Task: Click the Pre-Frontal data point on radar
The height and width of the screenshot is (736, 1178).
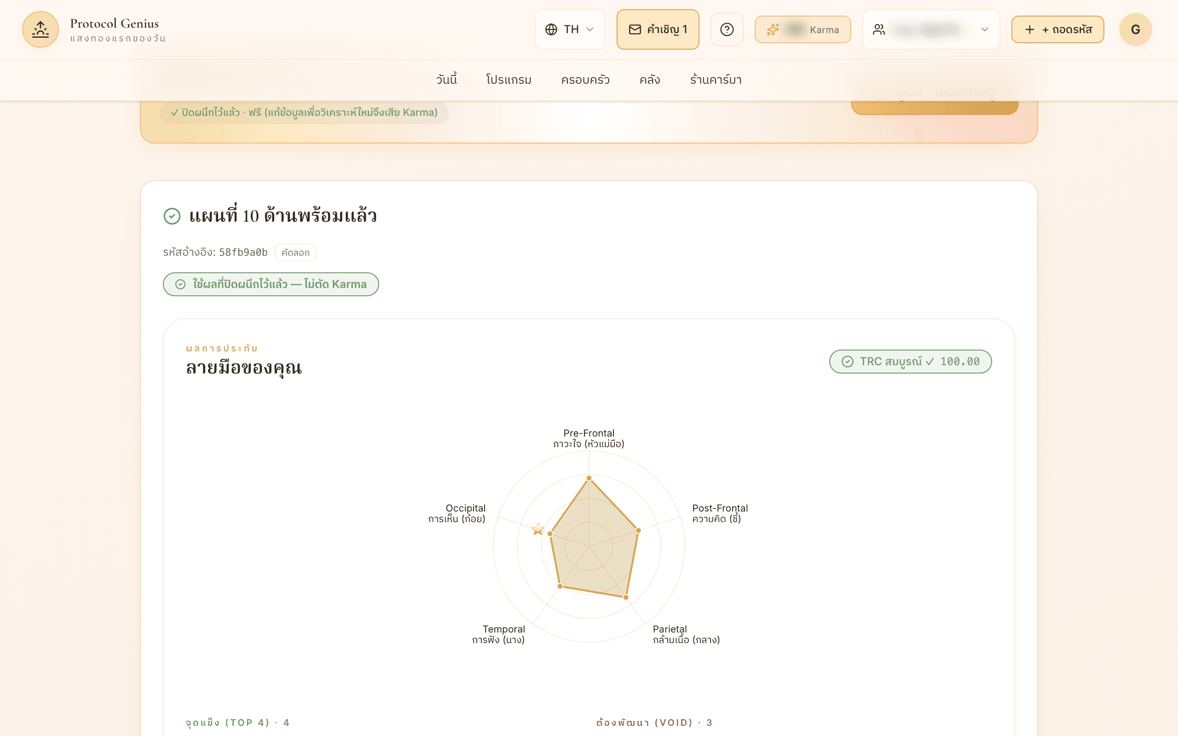Action: tap(589, 478)
